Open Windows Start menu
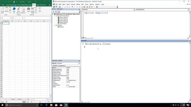The width and height of the screenshot is (191, 107). [x=2, y=105]
